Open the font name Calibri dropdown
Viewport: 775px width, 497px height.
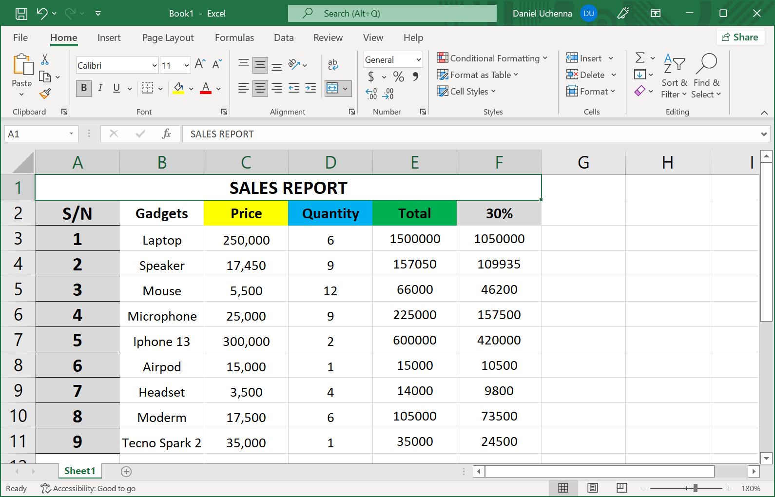tap(155, 65)
